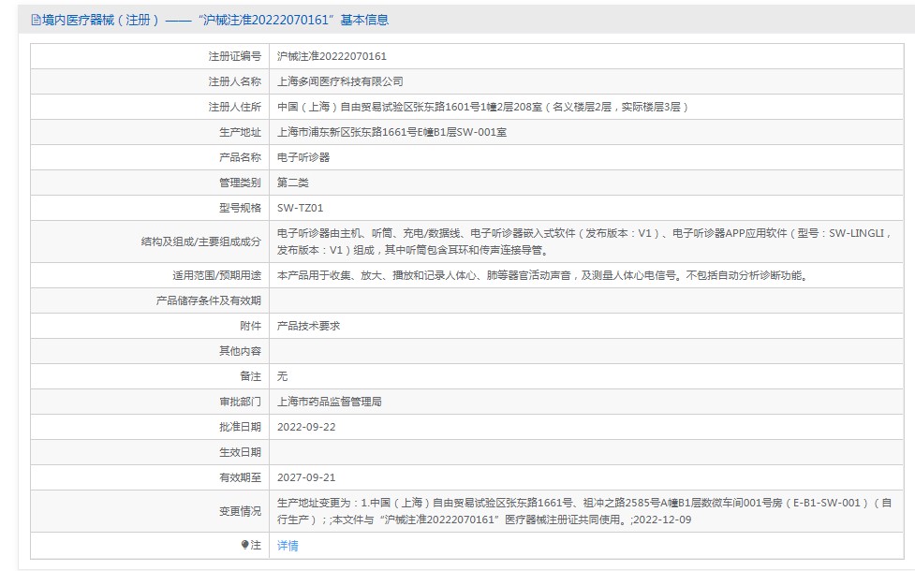This screenshot has width=915, height=571.
Task: Select the remarks value 无
Action: click(283, 376)
